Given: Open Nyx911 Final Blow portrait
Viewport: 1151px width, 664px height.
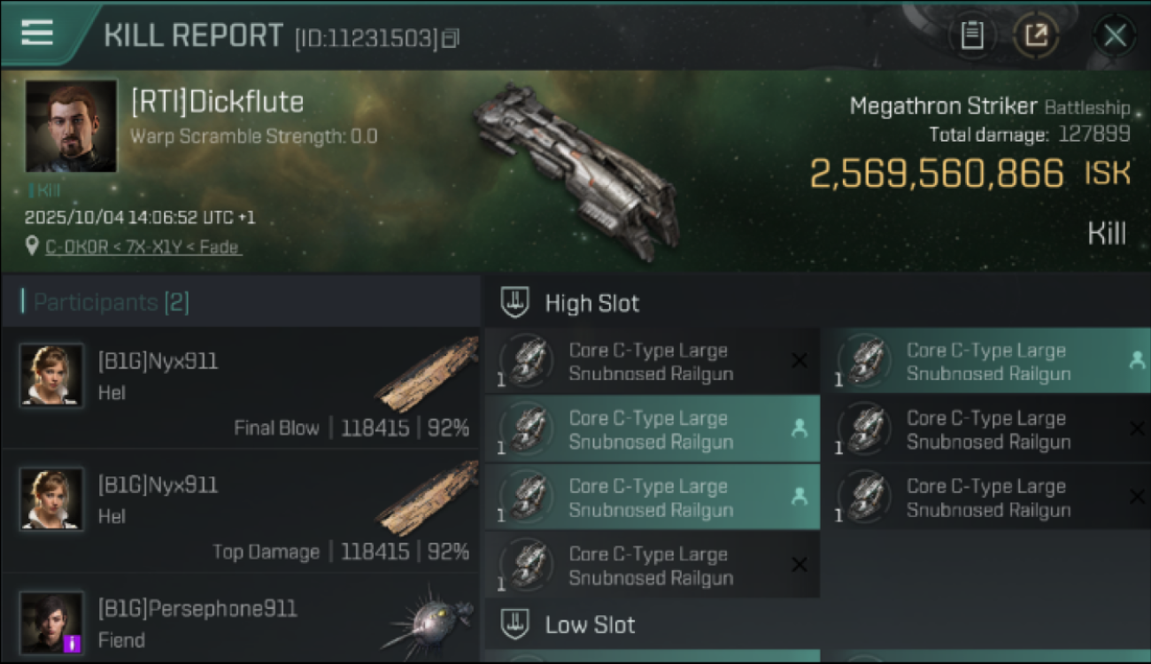Looking at the screenshot, I should [x=51, y=375].
